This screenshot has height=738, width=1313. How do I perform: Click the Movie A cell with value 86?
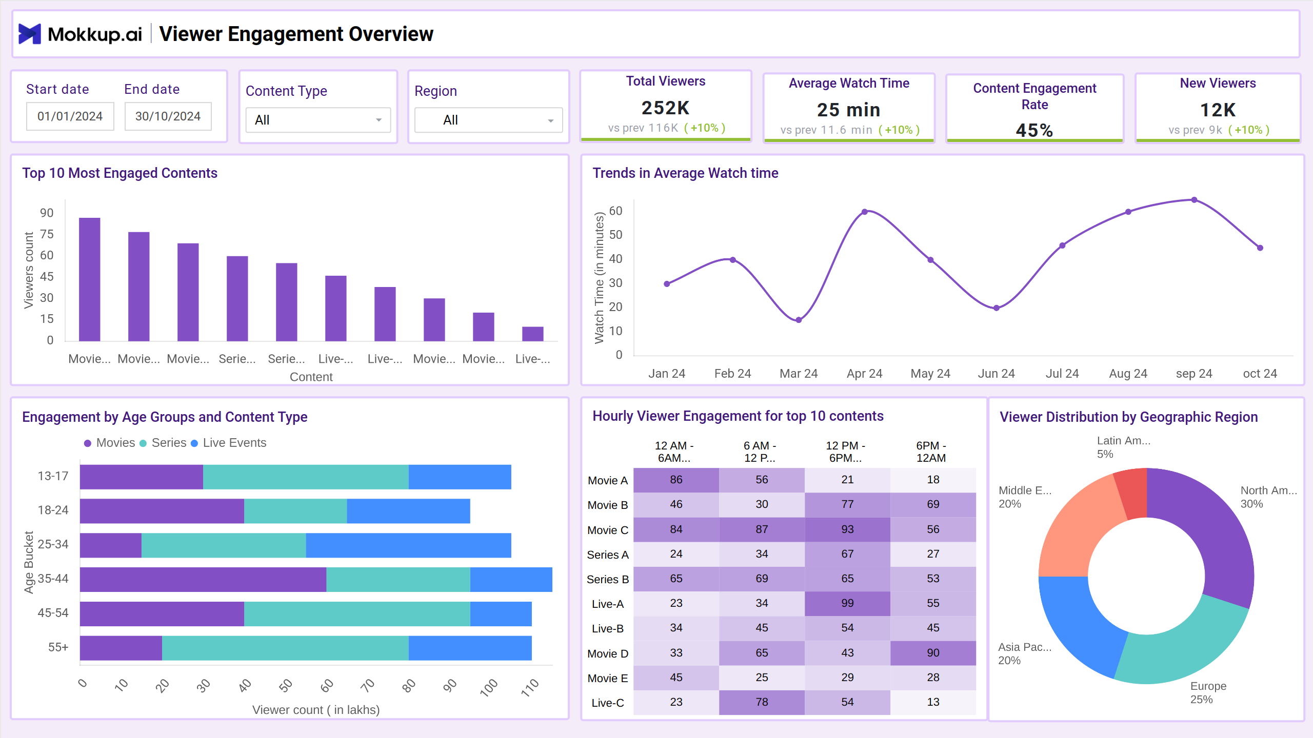(x=676, y=480)
